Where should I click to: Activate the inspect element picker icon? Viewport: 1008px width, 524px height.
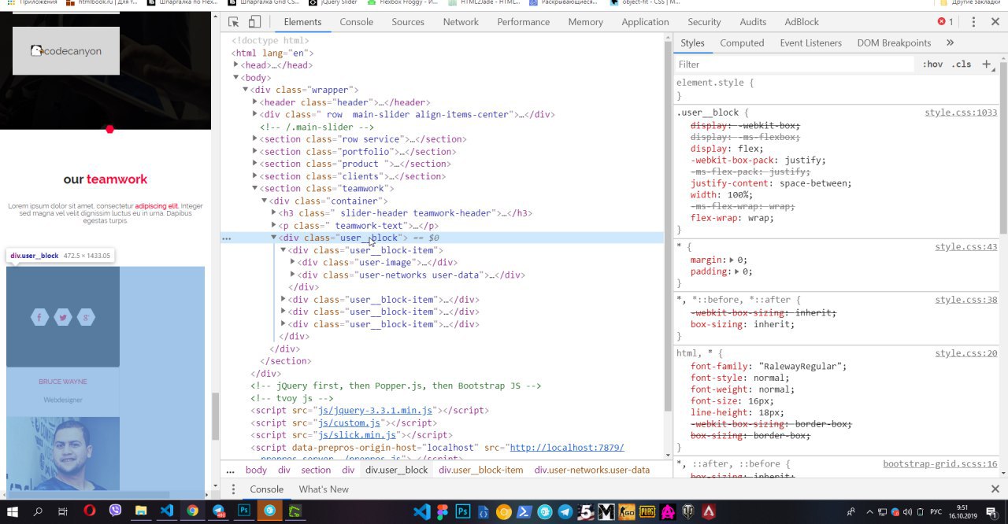234,22
